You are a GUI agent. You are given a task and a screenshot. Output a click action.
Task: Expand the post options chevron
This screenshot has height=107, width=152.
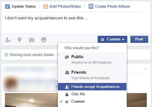pyautogui.click(x=146, y=69)
